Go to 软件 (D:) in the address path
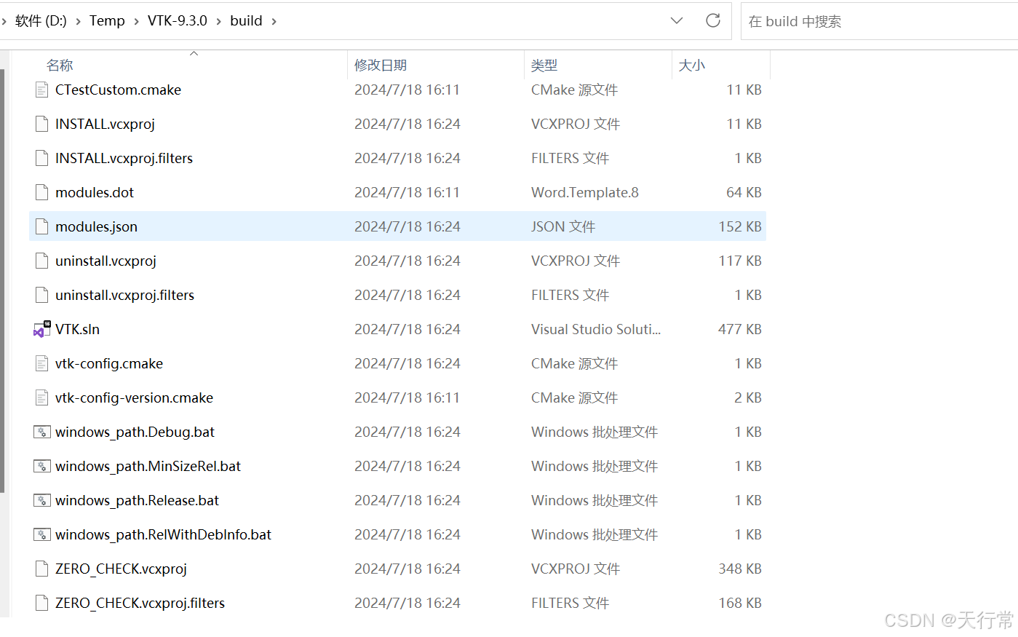Image resolution: width=1018 pixels, height=637 pixels. pos(41,21)
